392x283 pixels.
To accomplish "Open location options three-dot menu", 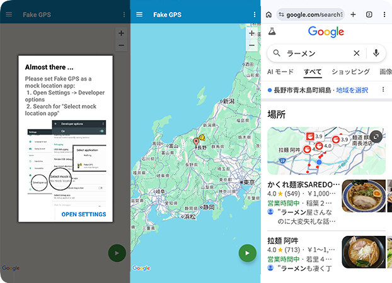I will (x=383, y=89).
